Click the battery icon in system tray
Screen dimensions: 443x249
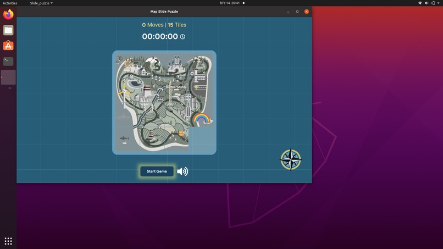click(x=433, y=3)
